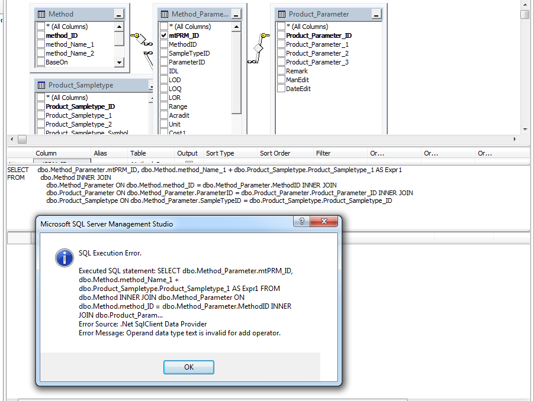Screen dimensions: 534x401
Task: Uncheck mtPRM_ID in Method_Parameter
Action: tap(164, 35)
